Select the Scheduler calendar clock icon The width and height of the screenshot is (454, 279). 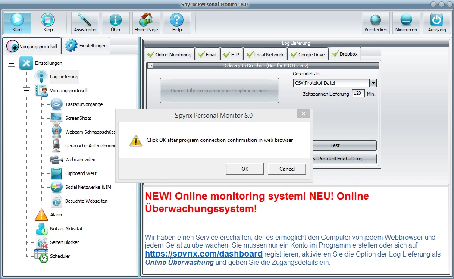click(41, 256)
